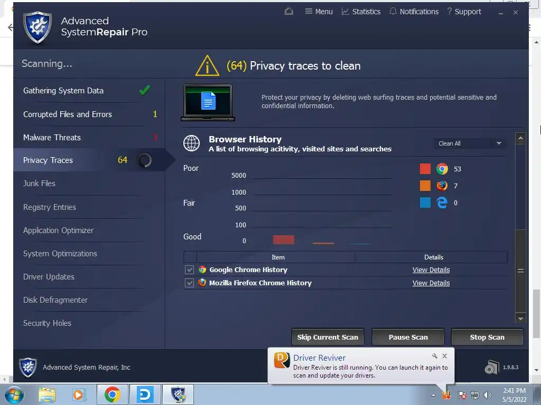Click Stop Scan button
541x405 pixels.
click(487, 337)
